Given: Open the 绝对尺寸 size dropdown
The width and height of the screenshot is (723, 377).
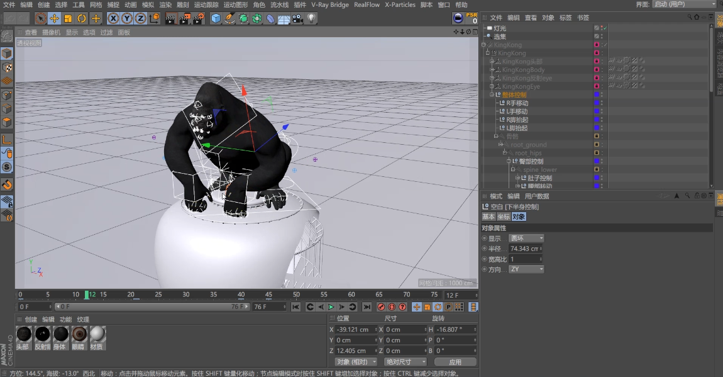Looking at the screenshot, I should pyautogui.click(x=406, y=362).
